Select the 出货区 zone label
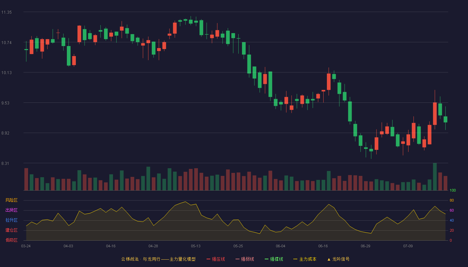The width and height of the screenshot is (468, 267). (12, 210)
